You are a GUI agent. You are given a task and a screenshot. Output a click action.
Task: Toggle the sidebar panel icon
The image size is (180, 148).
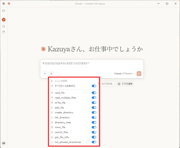pyautogui.click(x=4, y=11)
